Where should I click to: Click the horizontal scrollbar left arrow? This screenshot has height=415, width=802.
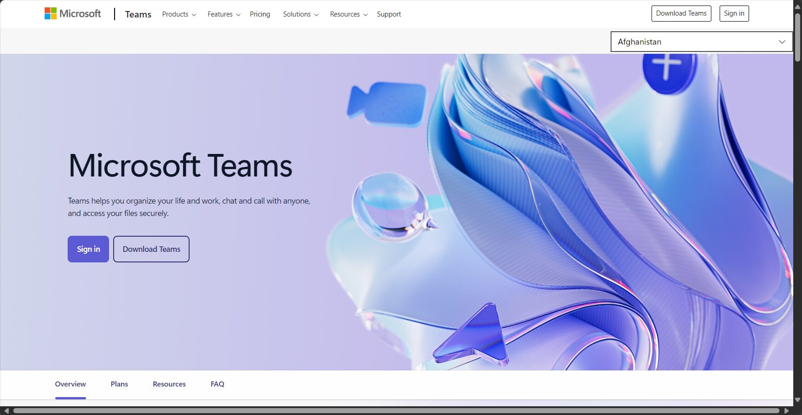6,411
